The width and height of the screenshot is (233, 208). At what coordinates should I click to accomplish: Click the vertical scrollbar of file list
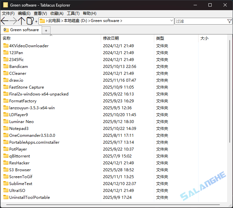pyautogui.click(x=230, y=92)
